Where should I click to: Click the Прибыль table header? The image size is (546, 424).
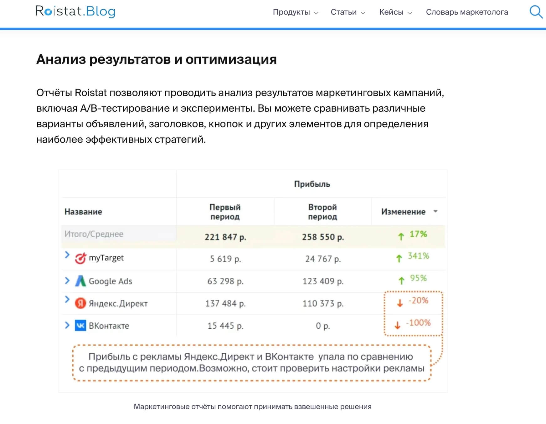312,184
